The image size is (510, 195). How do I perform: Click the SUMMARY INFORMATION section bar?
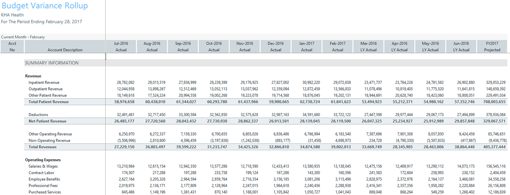(52, 63)
